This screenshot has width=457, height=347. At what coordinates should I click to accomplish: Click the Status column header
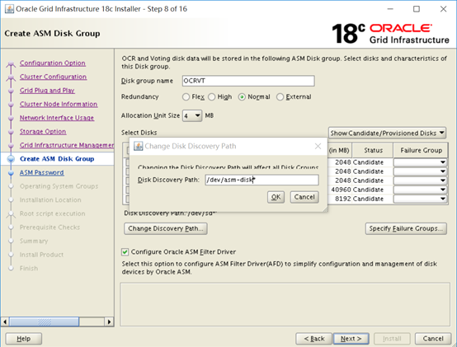pyautogui.click(x=373, y=150)
